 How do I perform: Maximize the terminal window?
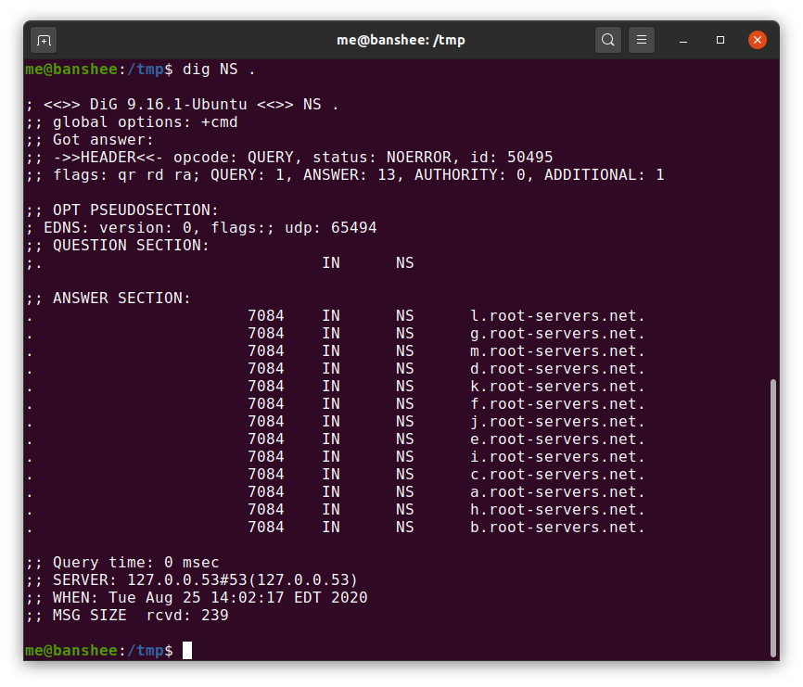pos(720,40)
